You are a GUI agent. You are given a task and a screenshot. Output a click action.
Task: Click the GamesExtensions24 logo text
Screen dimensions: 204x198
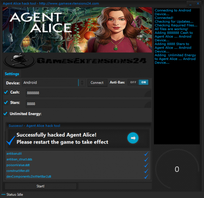pyautogui.click(x=92, y=61)
